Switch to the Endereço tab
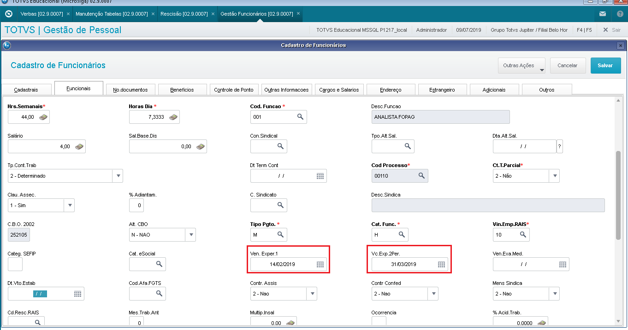Screen dimensions: 628x330 (391, 90)
